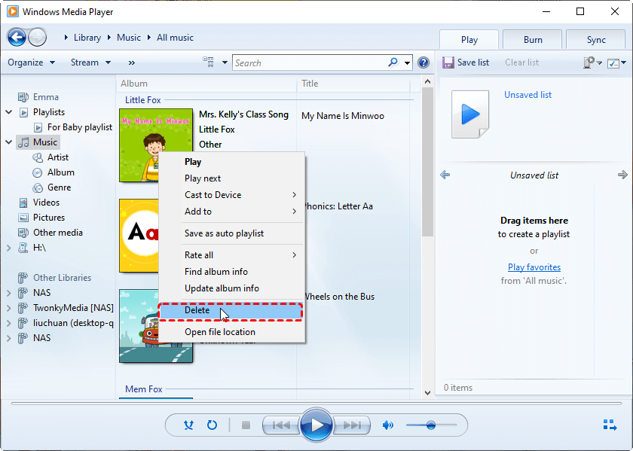Choose Open file location
Image resolution: width=633 pixels, height=451 pixels.
[231, 332]
